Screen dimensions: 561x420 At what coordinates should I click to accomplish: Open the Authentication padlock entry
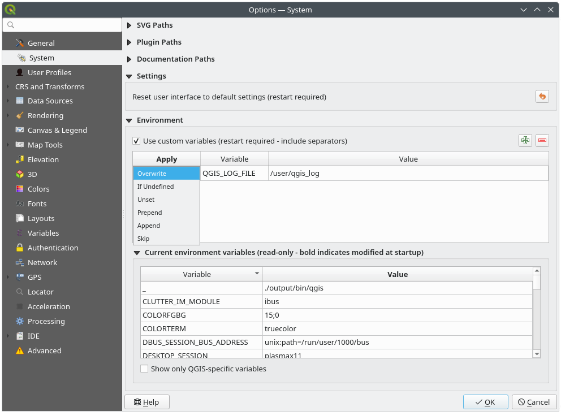[53, 248]
